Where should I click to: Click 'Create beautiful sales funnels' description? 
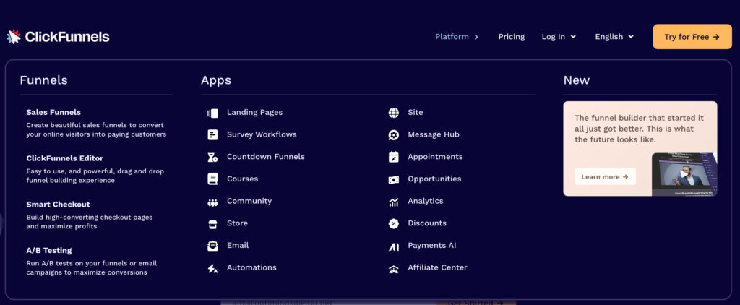pyautogui.click(x=96, y=130)
